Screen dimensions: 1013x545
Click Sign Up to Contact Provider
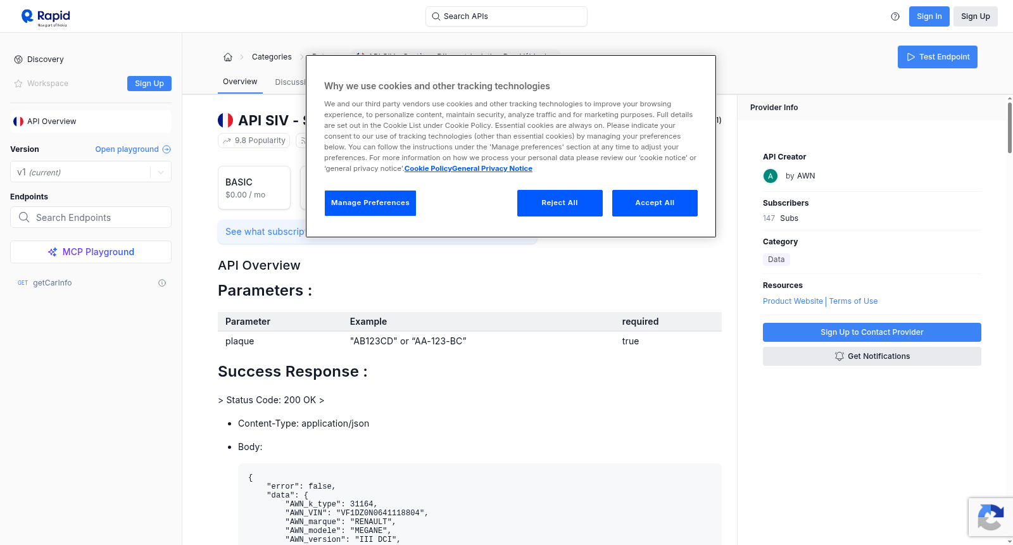pos(872,332)
